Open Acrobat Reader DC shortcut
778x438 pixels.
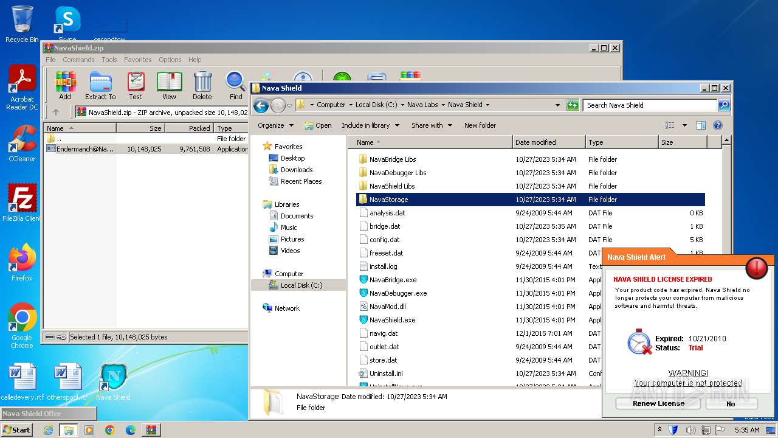[22, 88]
